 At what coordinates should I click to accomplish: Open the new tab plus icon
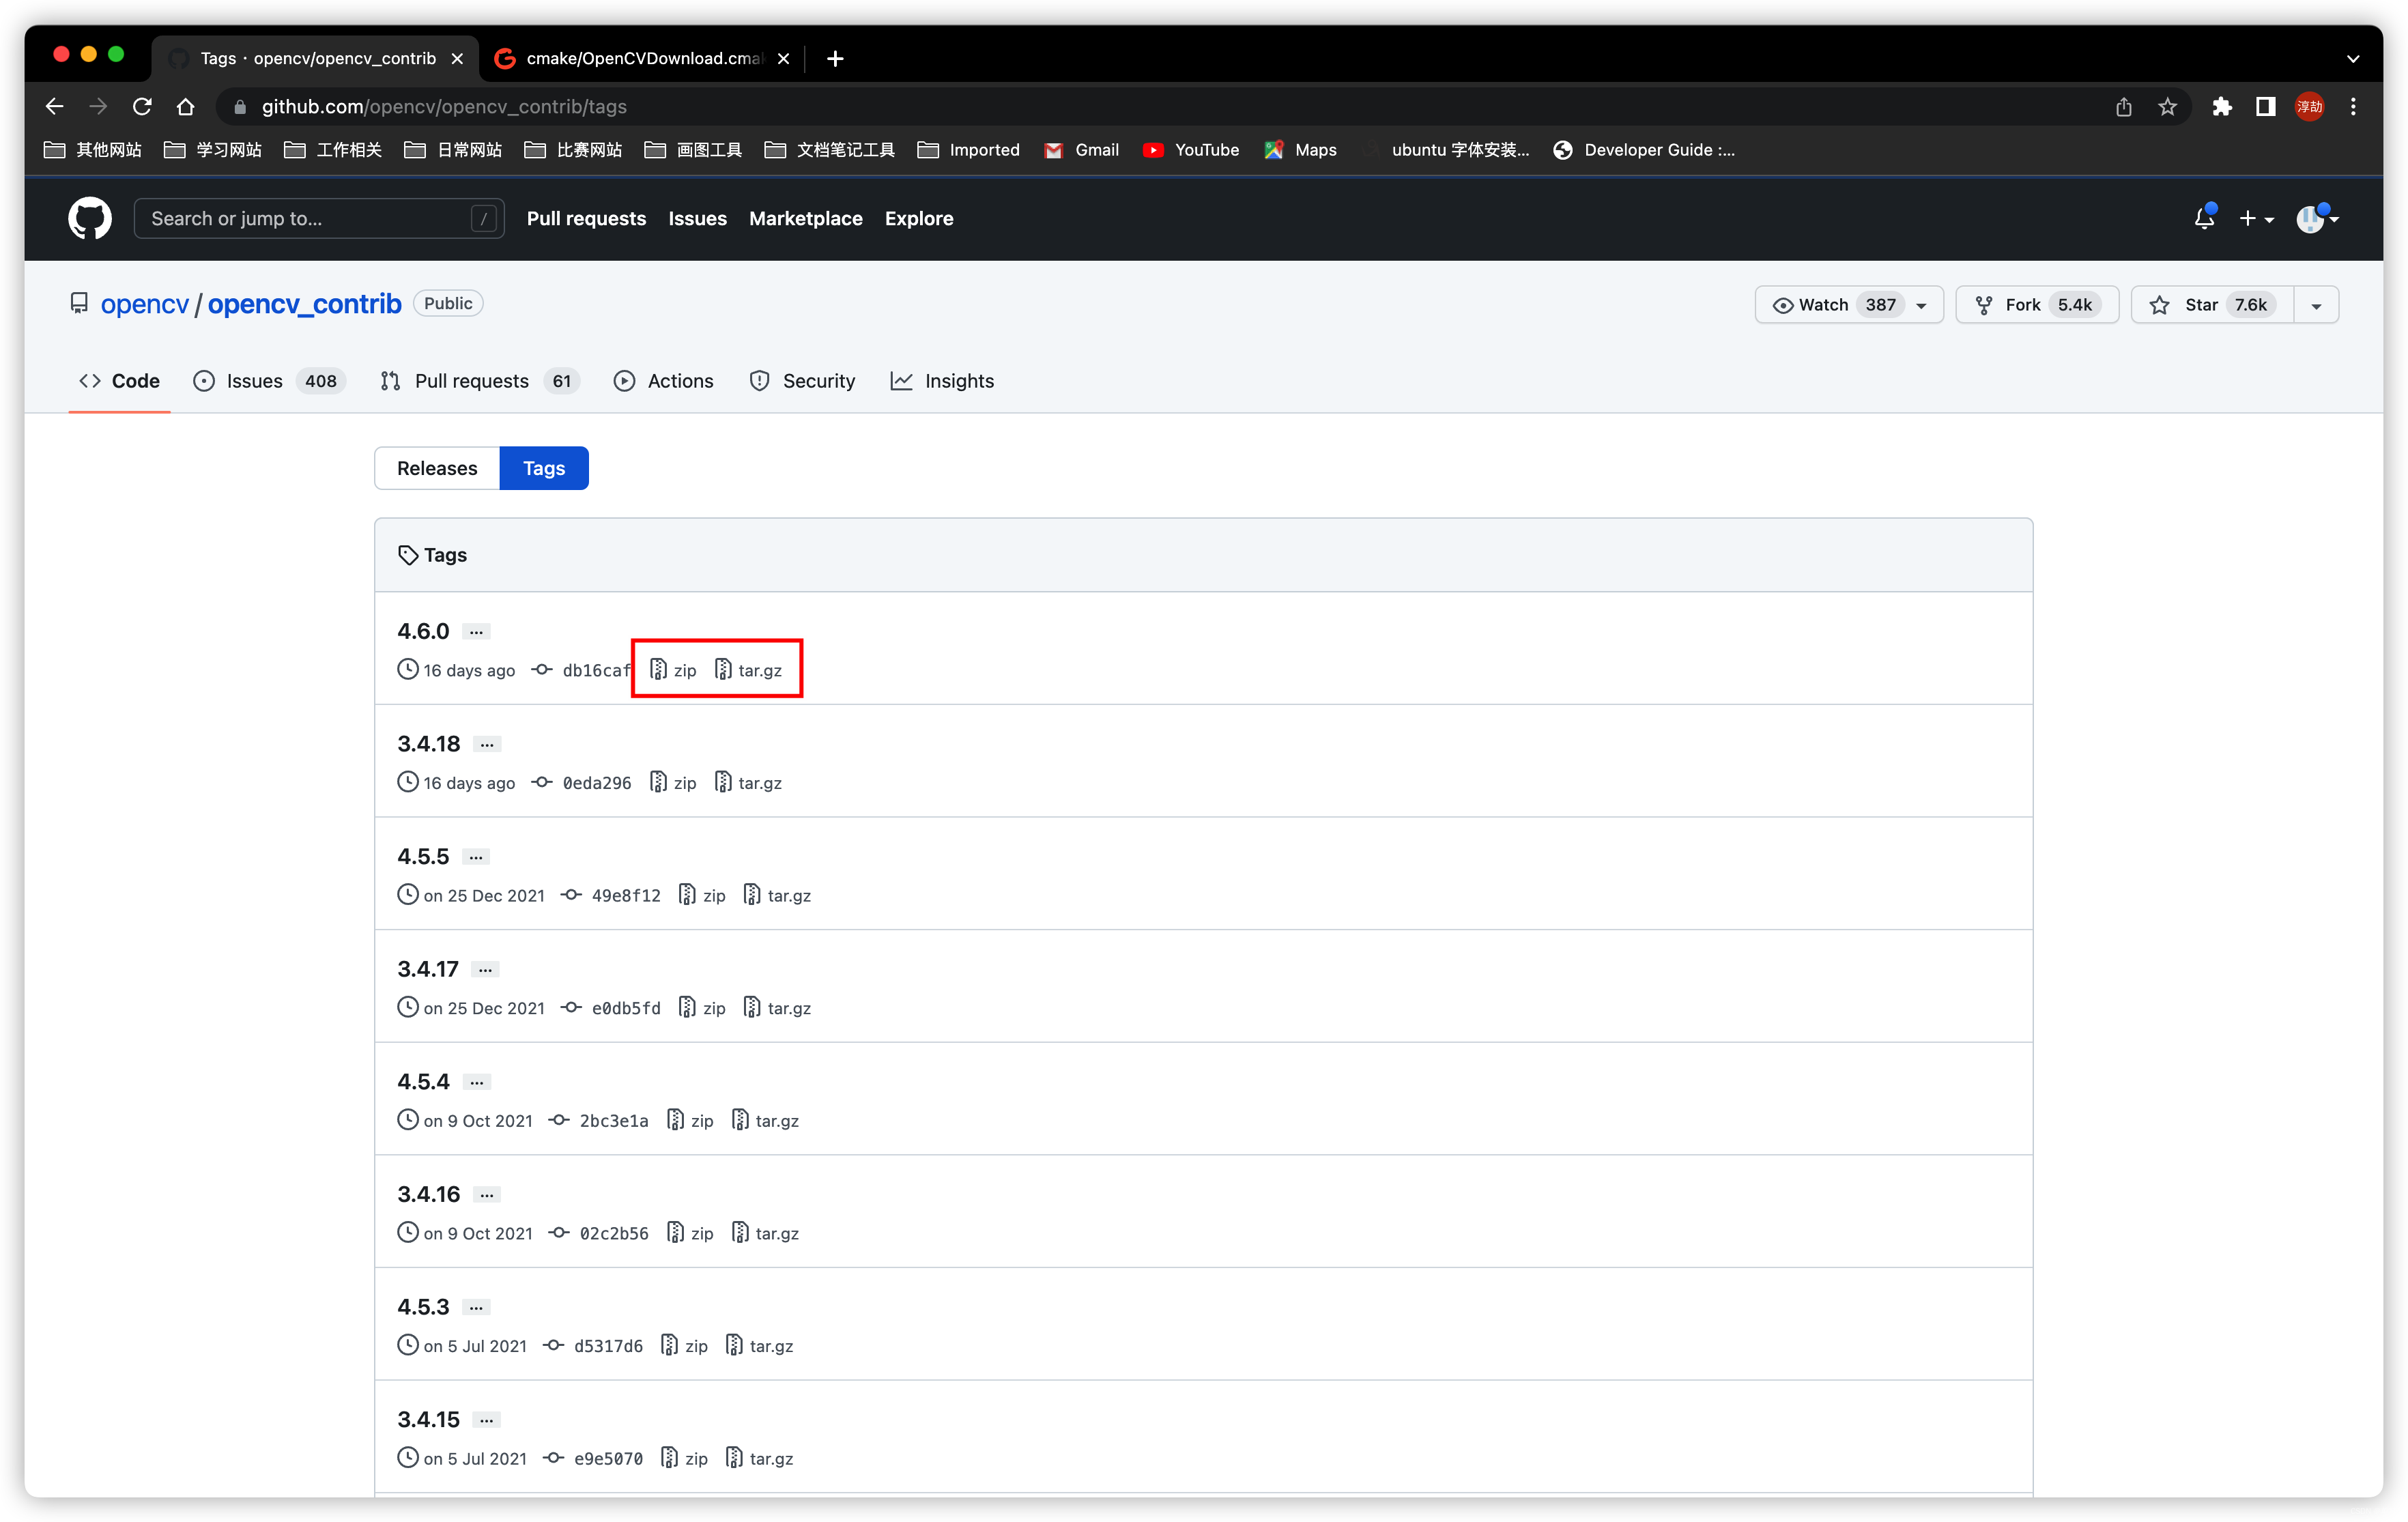click(835, 58)
